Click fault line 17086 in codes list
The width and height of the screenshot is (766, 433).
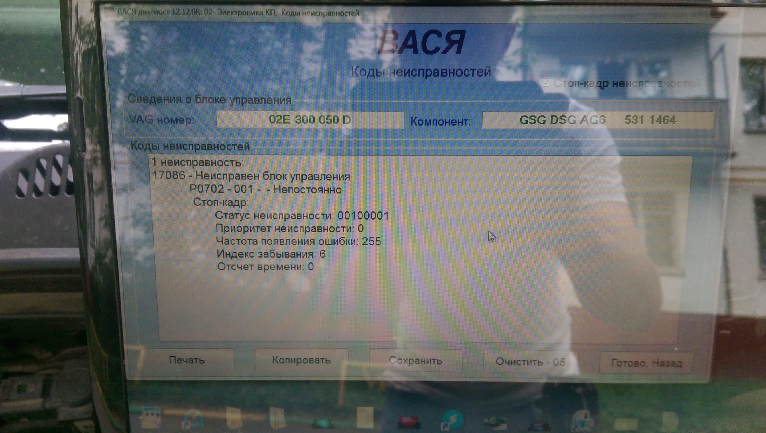click(251, 176)
